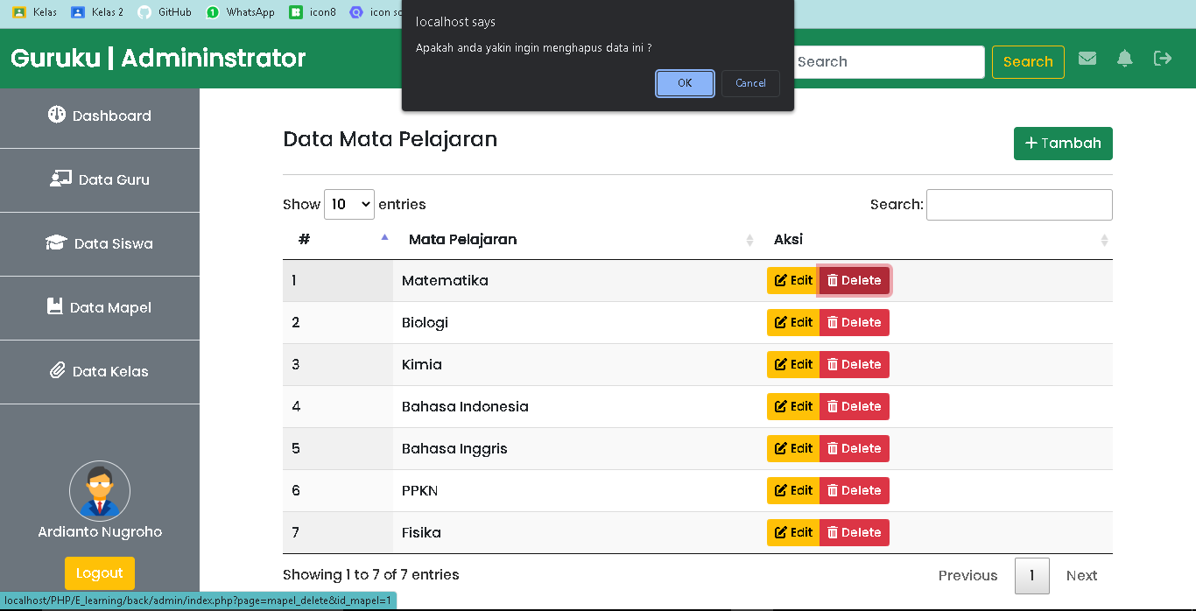
Task: Click the book icon beside Data Mapel
Action: click(56, 307)
